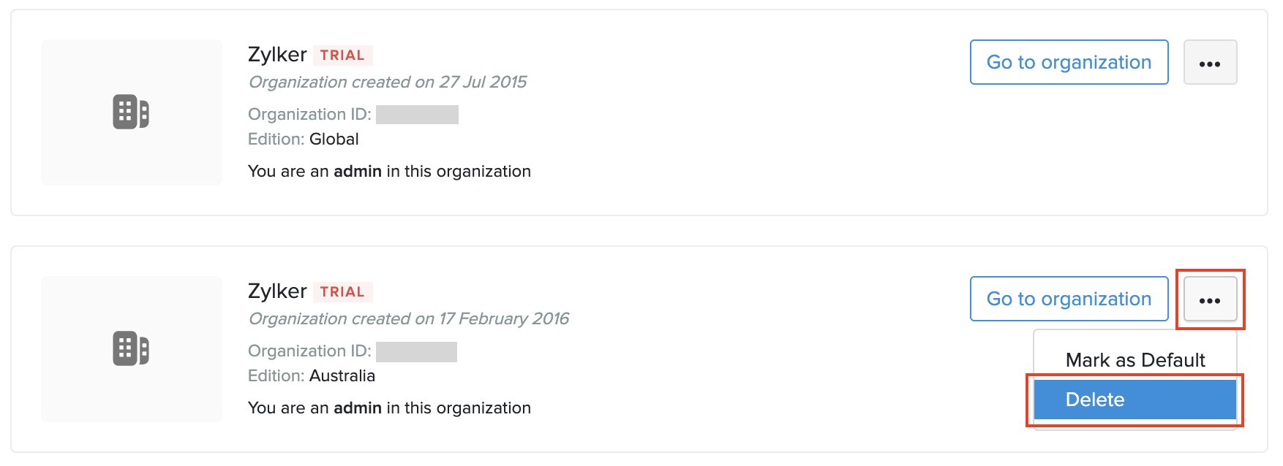Click the TRIAL badge on the Global edition Zylker
The height and width of the screenshot is (466, 1283).
click(342, 56)
